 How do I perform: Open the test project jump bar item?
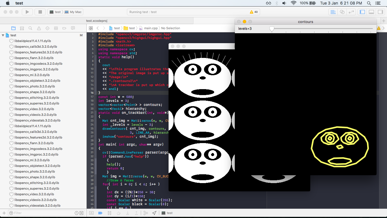pos(115,28)
